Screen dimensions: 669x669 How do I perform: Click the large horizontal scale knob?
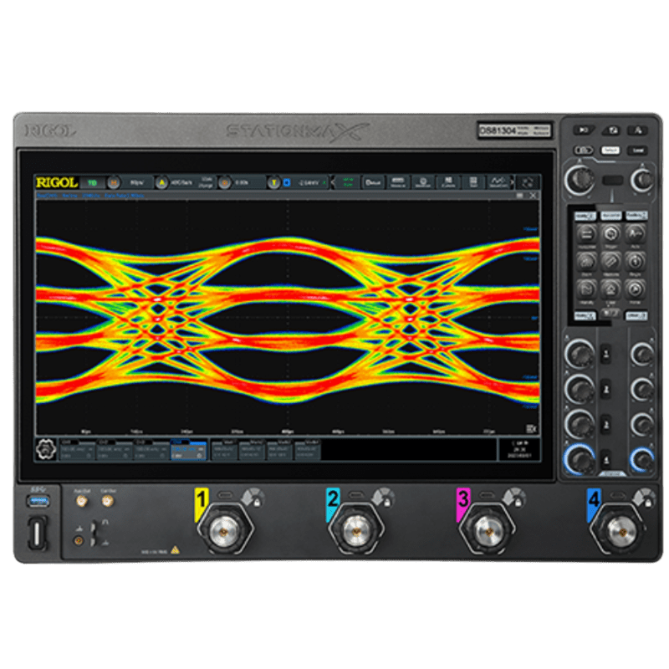pyautogui.click(x=576, y=181)
